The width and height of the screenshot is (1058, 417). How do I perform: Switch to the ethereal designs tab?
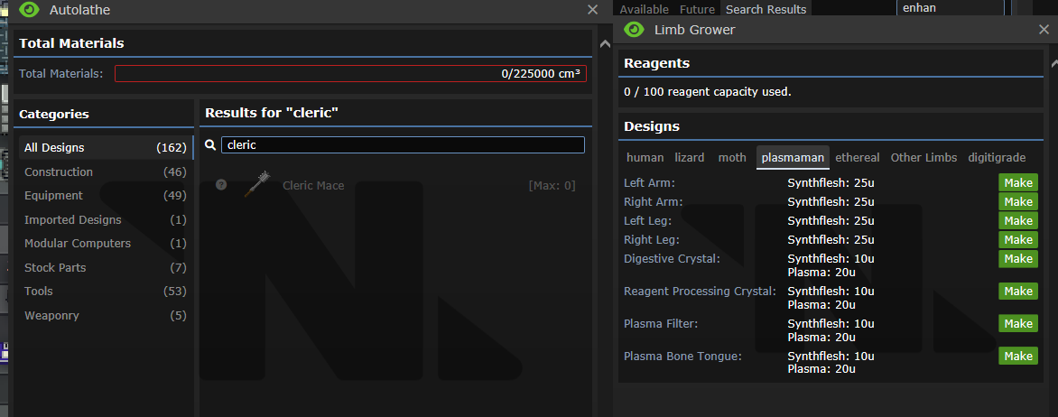(858, 158)
